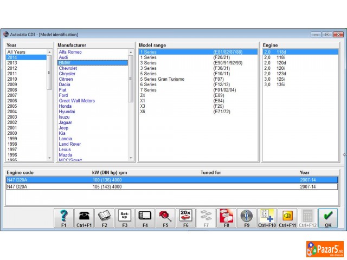The image size is (347, 260).
Task: Select 'All Years' in the Year list
Action: pyautogui.click(x=26, y=52)
